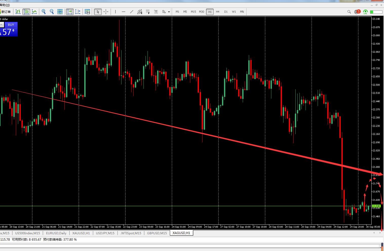Click free margin value 8 655.67
The image size is (384, 251).
click(x=35, y=240)
